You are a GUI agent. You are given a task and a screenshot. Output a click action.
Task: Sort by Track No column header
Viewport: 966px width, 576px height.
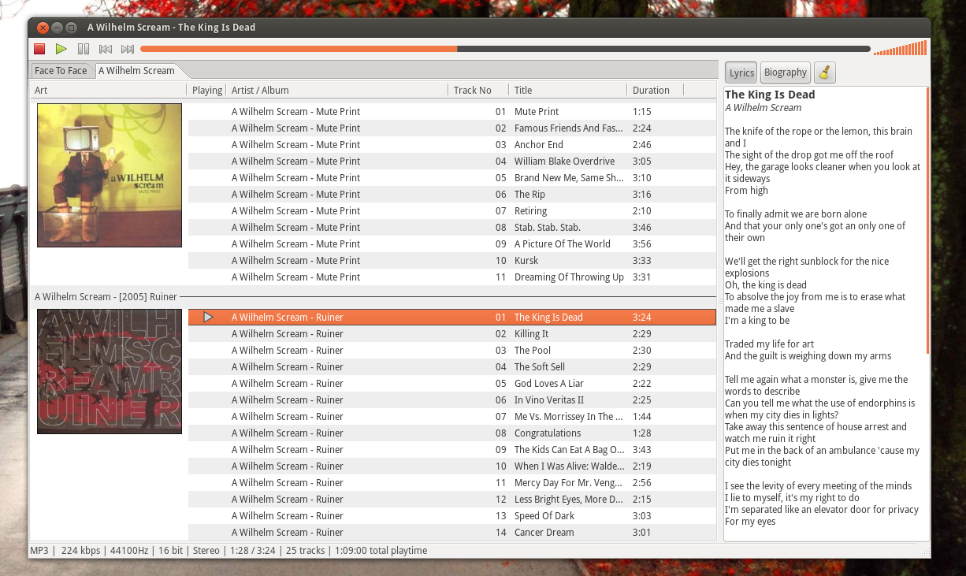click(478, 90)
